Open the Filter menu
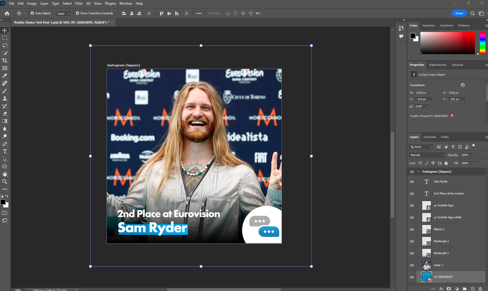488x291 pixels. 79,3
